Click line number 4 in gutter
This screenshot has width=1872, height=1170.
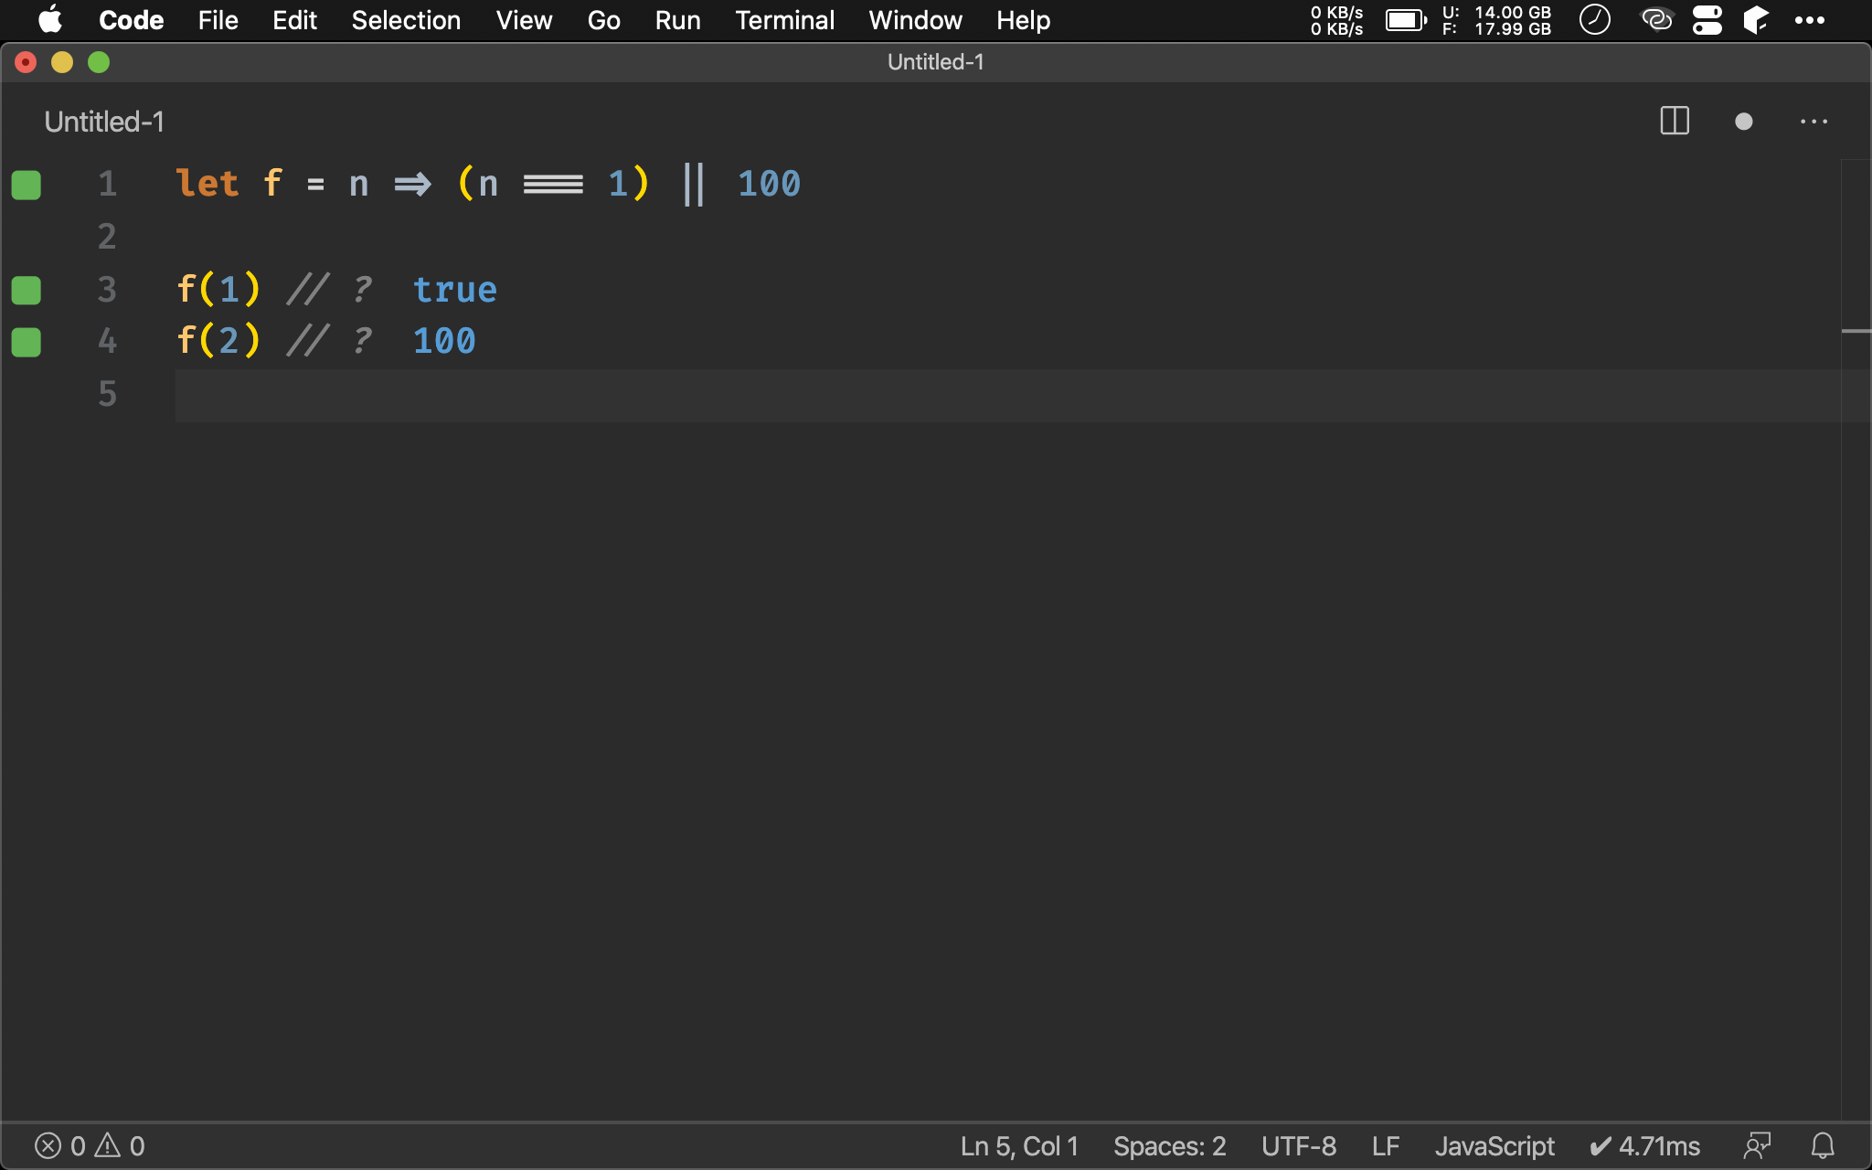(108, 342)
